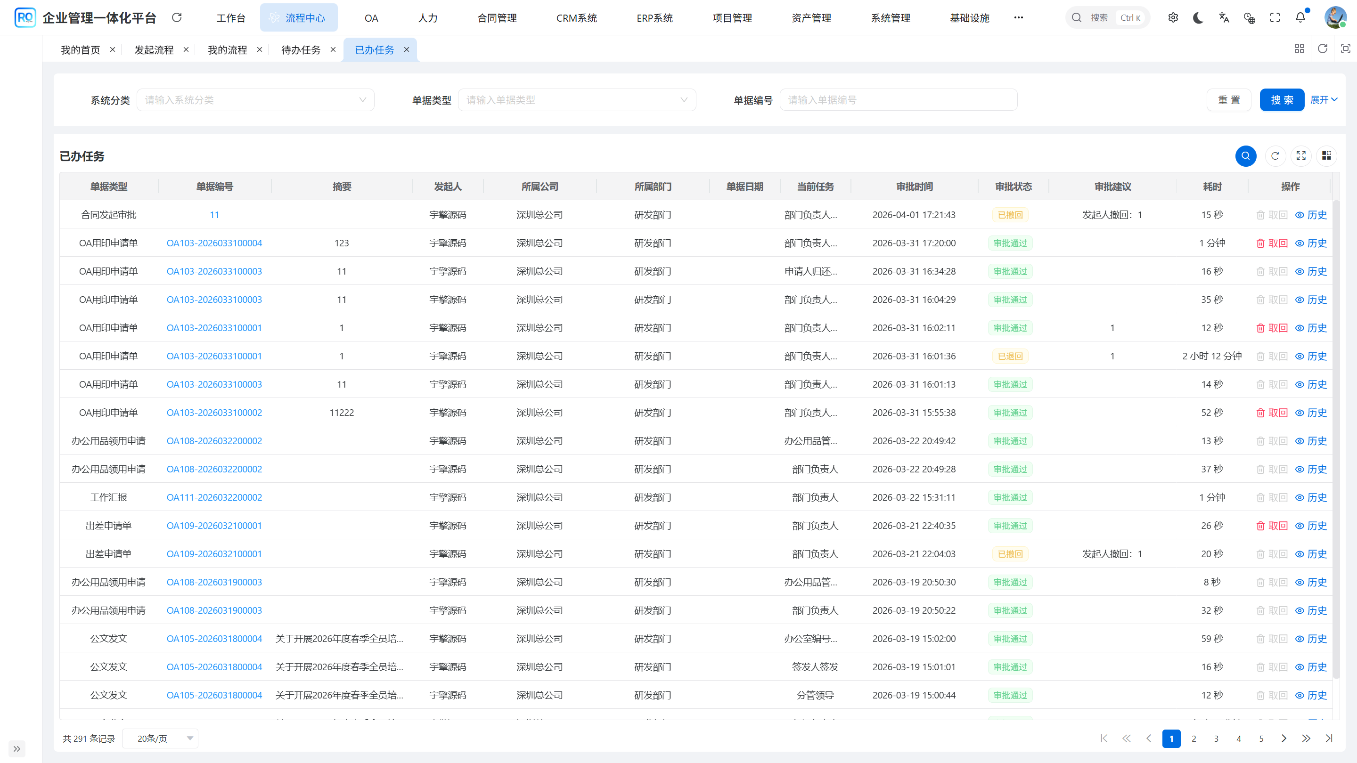Open column settings grid icon

(x=1326, y=156)
